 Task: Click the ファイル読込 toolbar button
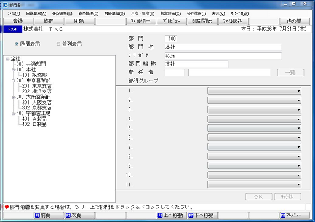tap(233, 22)
